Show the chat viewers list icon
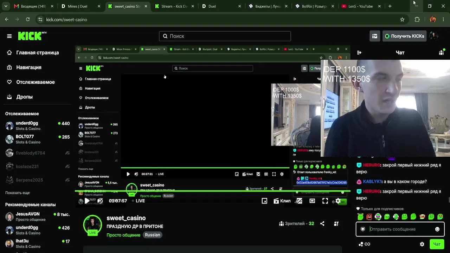This screenshot has height=253, width=450. coord(442,53)
